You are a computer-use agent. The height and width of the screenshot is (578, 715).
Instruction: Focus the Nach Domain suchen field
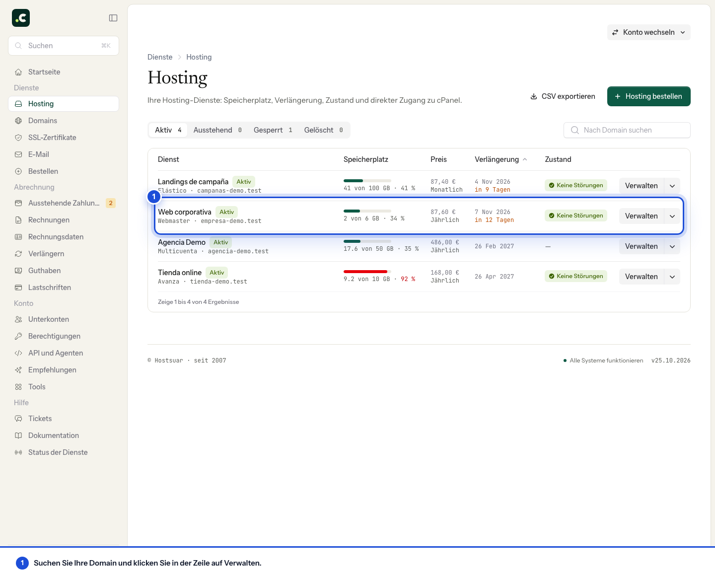(627, 130)
